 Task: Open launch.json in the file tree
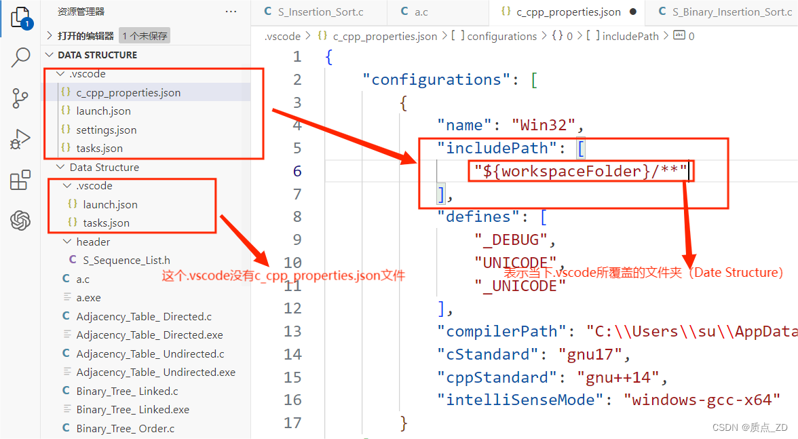[x=103, y=111]
